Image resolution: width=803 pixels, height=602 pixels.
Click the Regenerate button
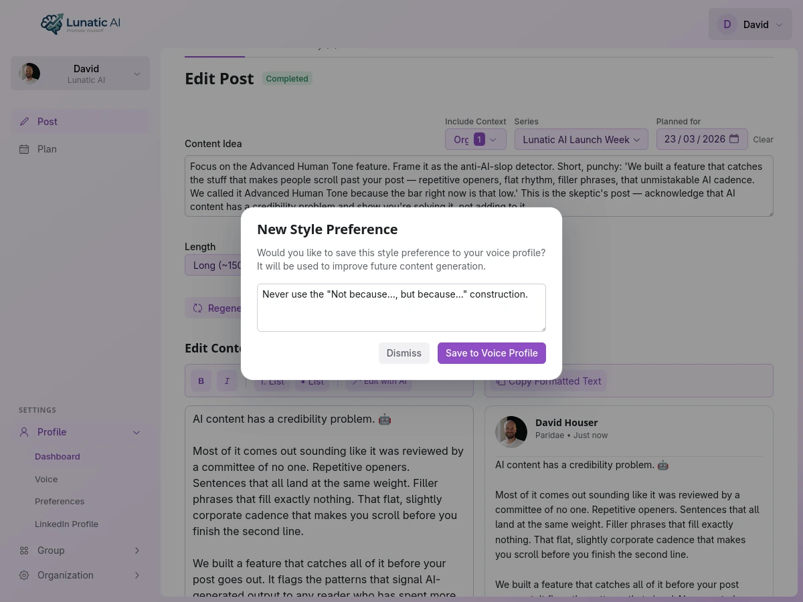(x=213, y=308)
